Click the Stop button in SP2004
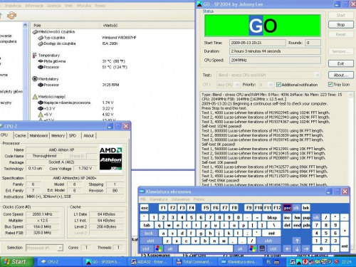This screenshot has width=356, height=267. point(341,25)
